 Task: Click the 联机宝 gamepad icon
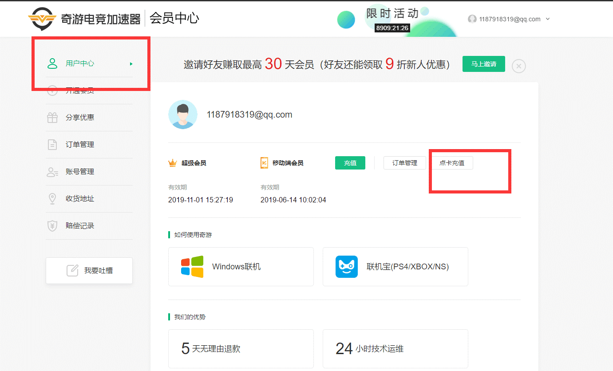[x=347, y=267]
